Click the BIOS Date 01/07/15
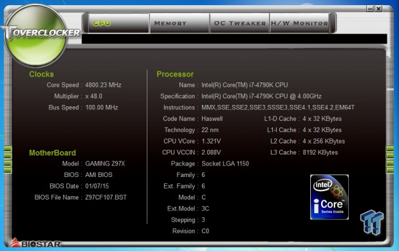 click(x=97, y=186)
